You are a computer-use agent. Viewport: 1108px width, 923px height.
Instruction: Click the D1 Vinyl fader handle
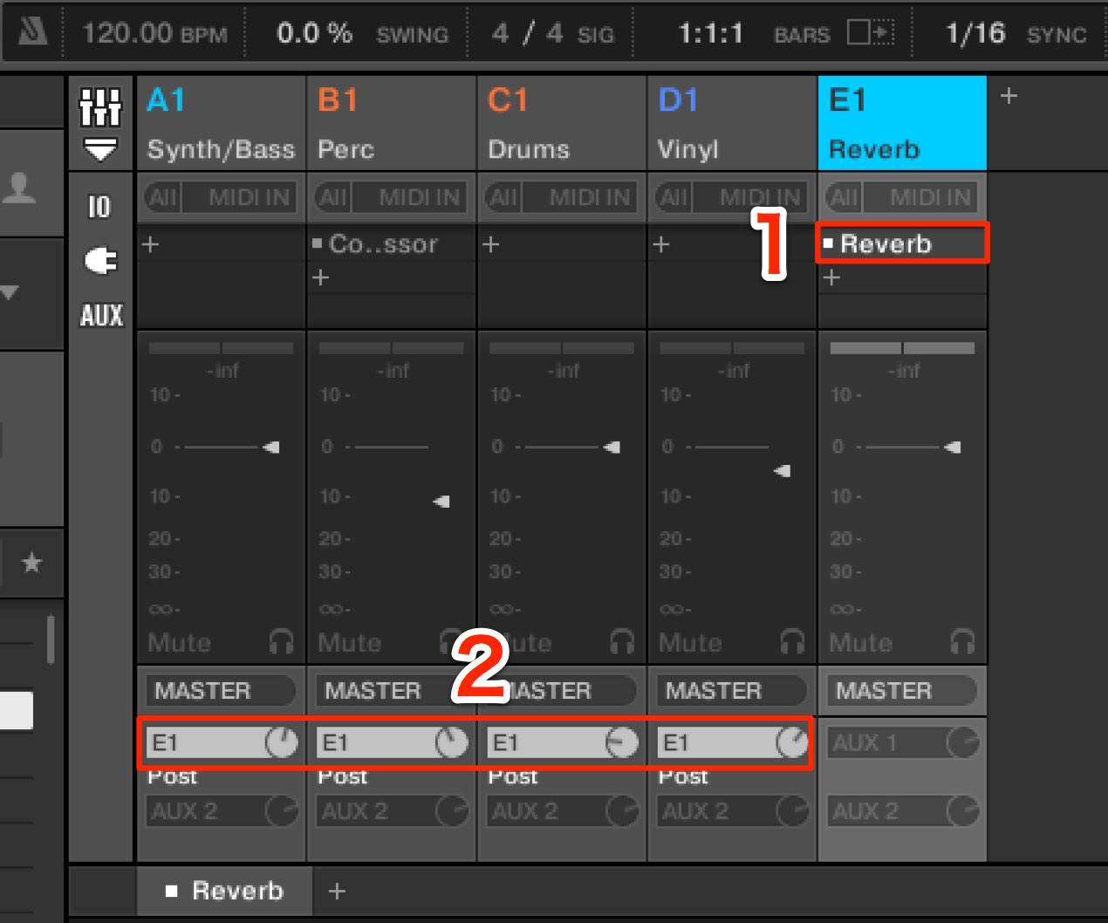click(x=782, y=471)
